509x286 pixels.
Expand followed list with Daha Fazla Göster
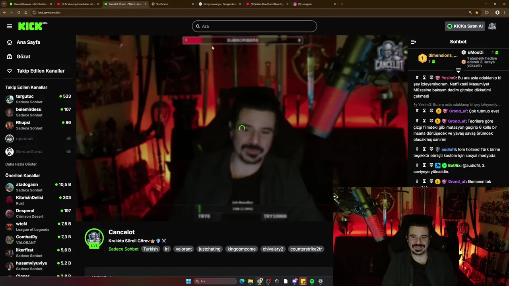[x=21, y=164]
